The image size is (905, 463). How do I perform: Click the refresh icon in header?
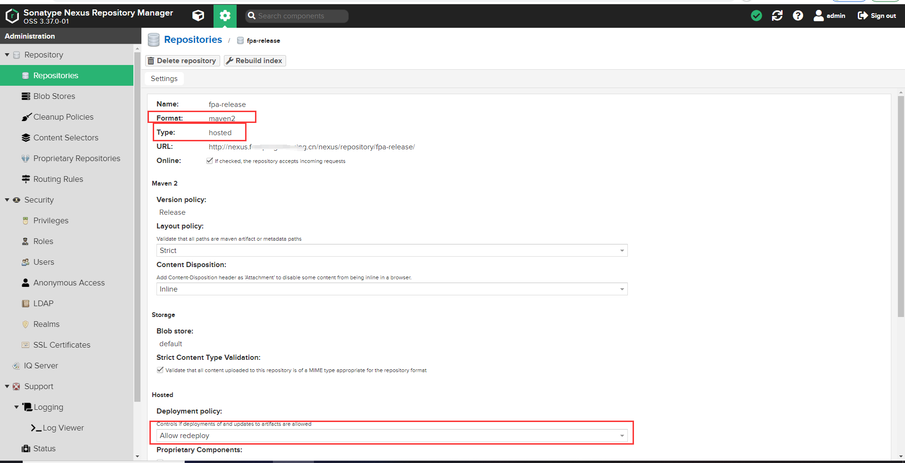[x=777, y=16]
